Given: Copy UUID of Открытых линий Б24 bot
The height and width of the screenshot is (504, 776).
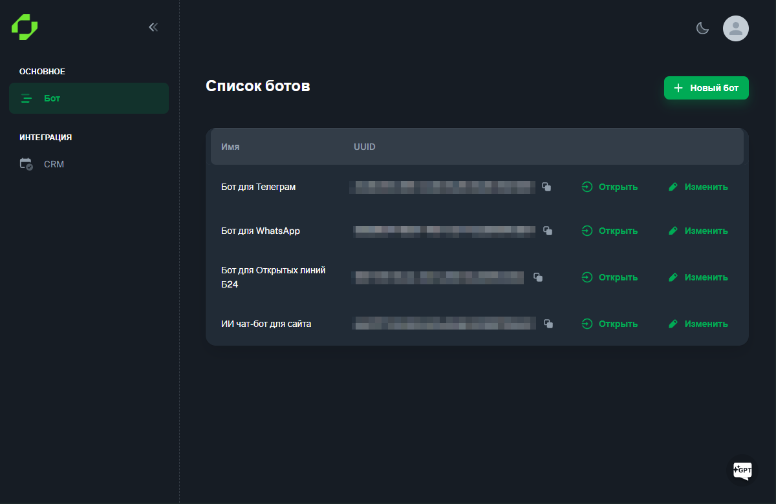Looking at the screenshot, I should click(537, 277).
